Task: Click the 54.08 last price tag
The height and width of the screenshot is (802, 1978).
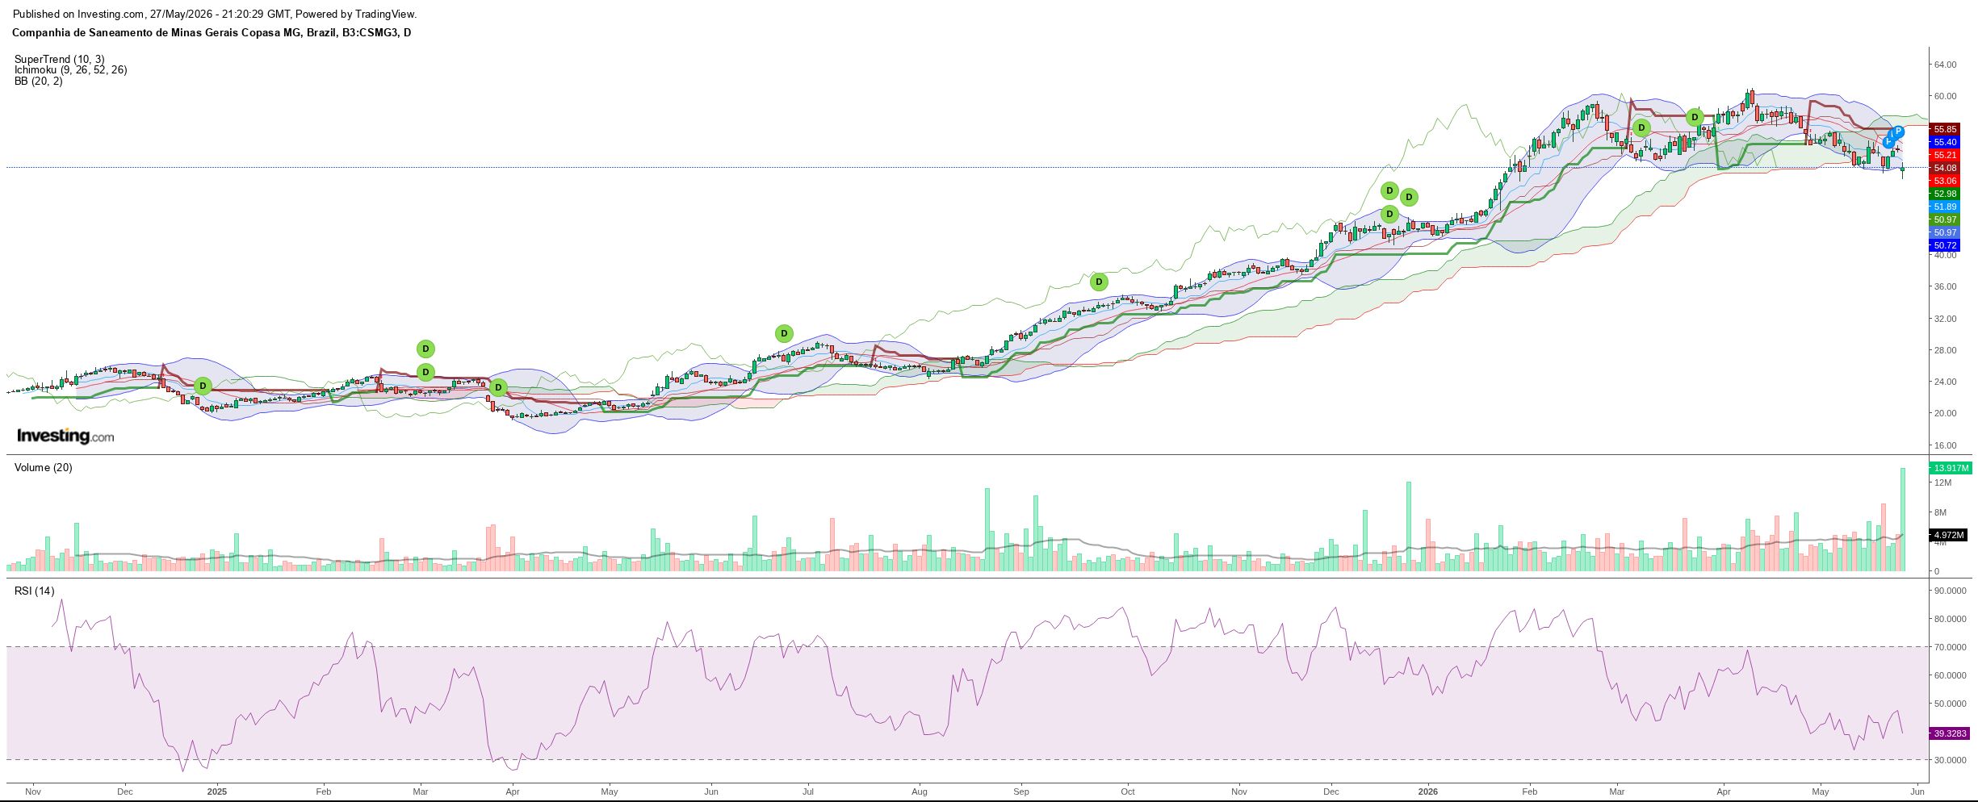Action: [x=1945, y=168]
